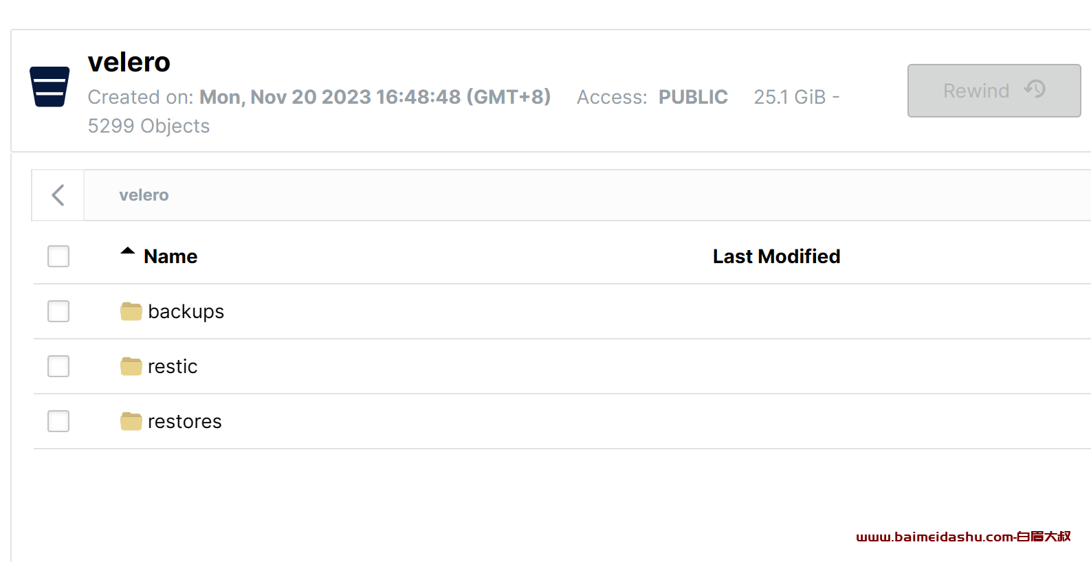Open the restores folder
This screenshot has width=1091, height=562.
(x=185, y=421)
